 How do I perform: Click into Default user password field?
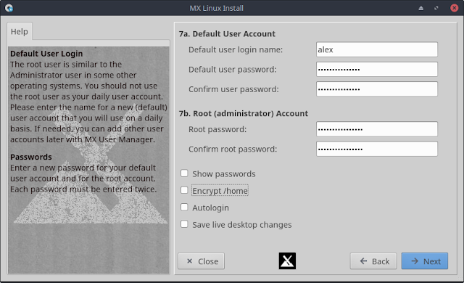(x=377, y=69)
